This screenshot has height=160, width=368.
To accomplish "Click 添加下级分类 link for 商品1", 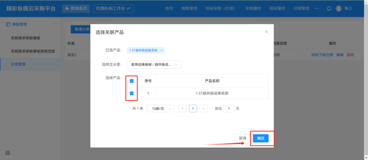I will pyautogui.click(x=322, y=55).
